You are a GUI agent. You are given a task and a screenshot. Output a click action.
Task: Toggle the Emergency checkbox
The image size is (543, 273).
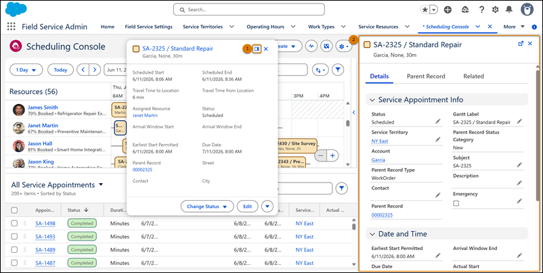coord(456,203)
